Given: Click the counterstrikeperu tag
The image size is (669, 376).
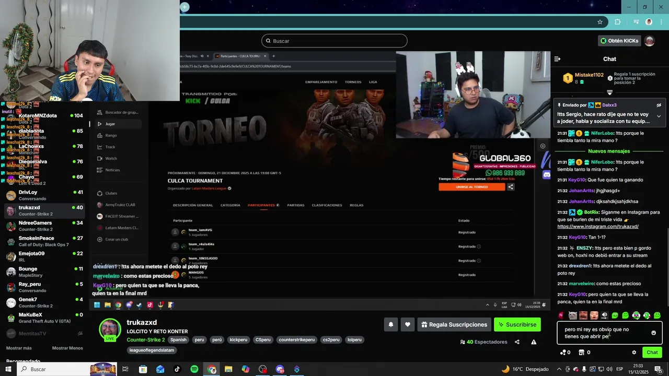Looking at the screenshot, I should click(297, 339).
